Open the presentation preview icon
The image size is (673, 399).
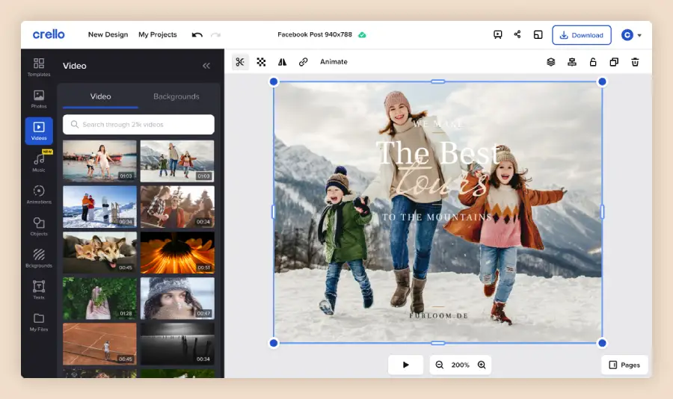click(497, 35)
